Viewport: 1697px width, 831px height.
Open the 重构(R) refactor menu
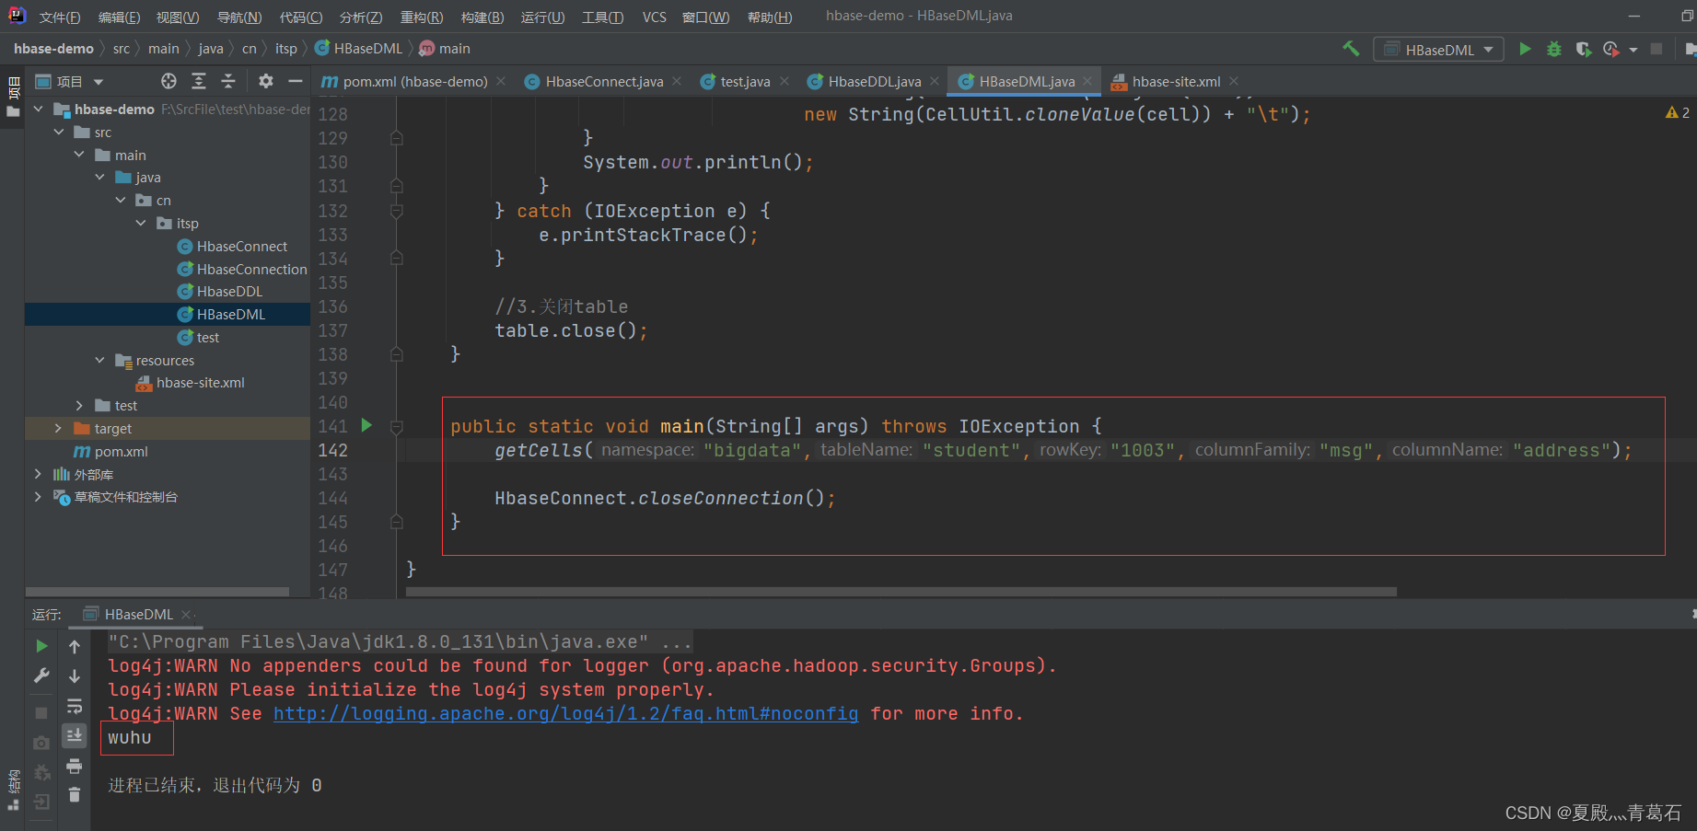[x=422, y=17]
